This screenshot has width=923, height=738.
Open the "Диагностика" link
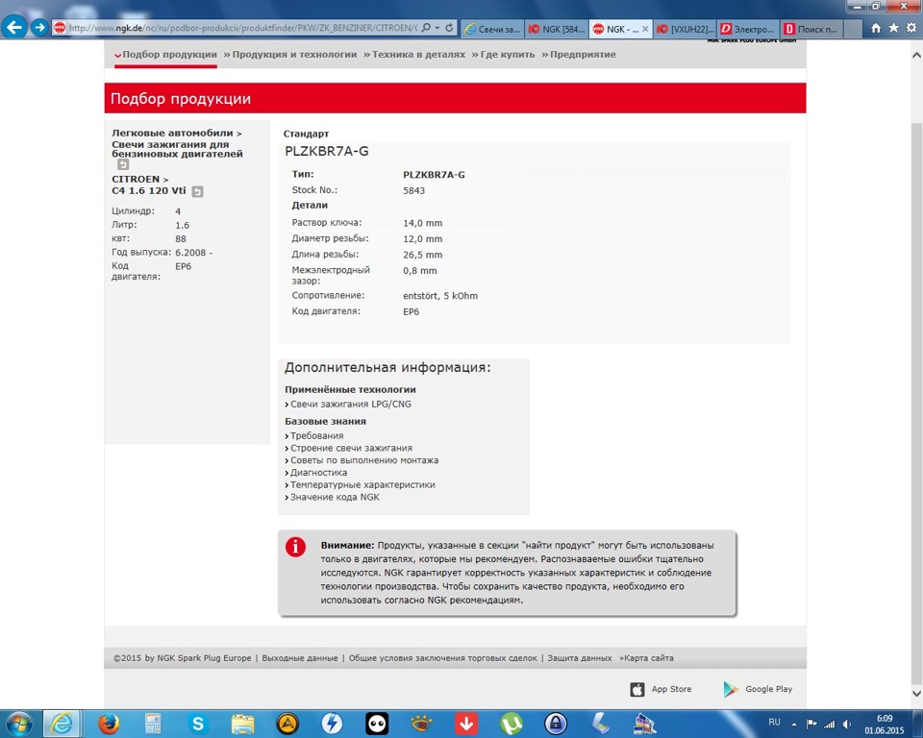316,473
